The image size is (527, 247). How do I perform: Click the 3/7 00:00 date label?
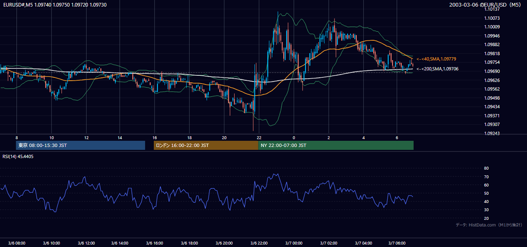click(294, 243)
